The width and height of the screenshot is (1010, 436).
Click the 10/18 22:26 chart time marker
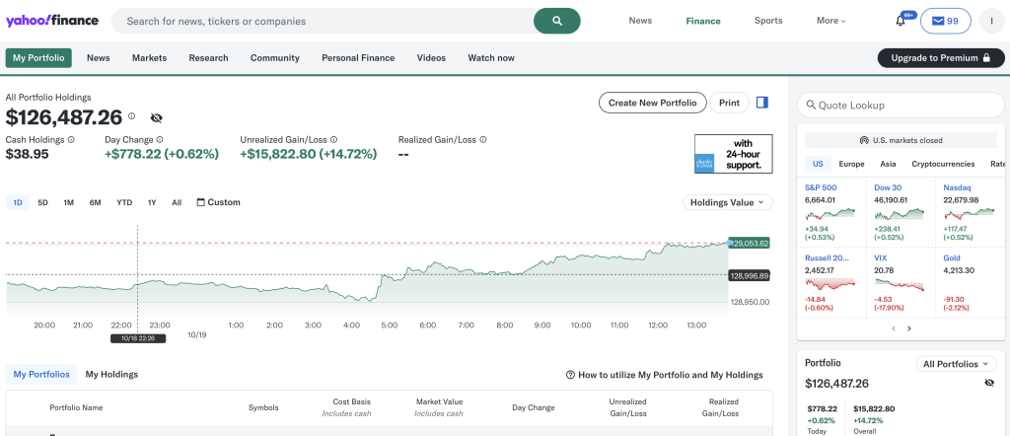137,337
